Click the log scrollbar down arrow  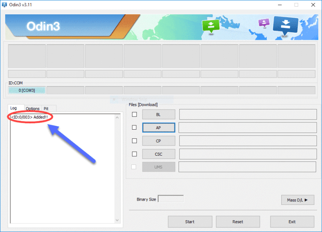point(117,220)
